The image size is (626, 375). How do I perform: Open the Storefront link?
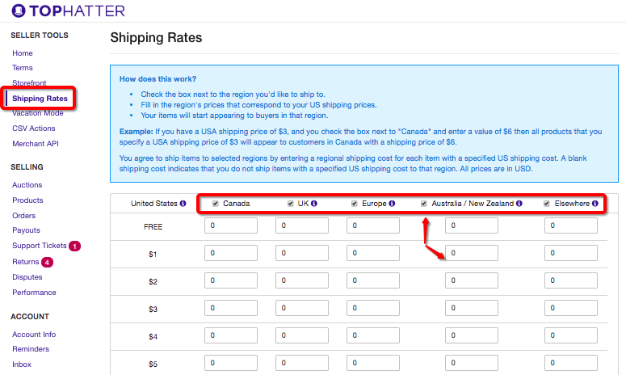point(31,83)
